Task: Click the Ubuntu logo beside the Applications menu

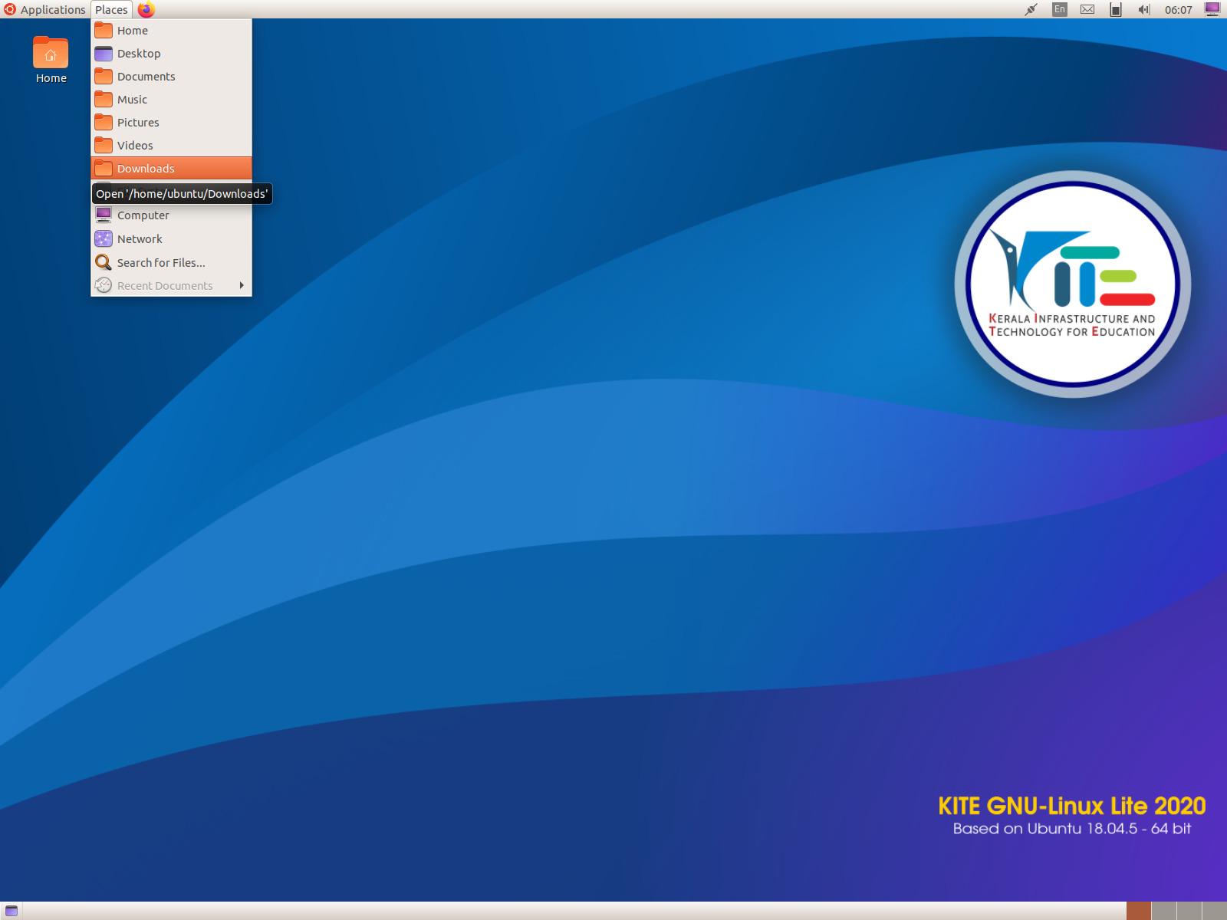Action: (x=8, y=9)
